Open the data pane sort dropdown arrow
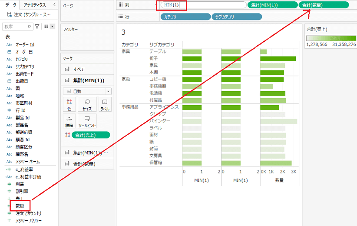Image resolution: width=357 pixels, height=226 pixels. (53, 27)
